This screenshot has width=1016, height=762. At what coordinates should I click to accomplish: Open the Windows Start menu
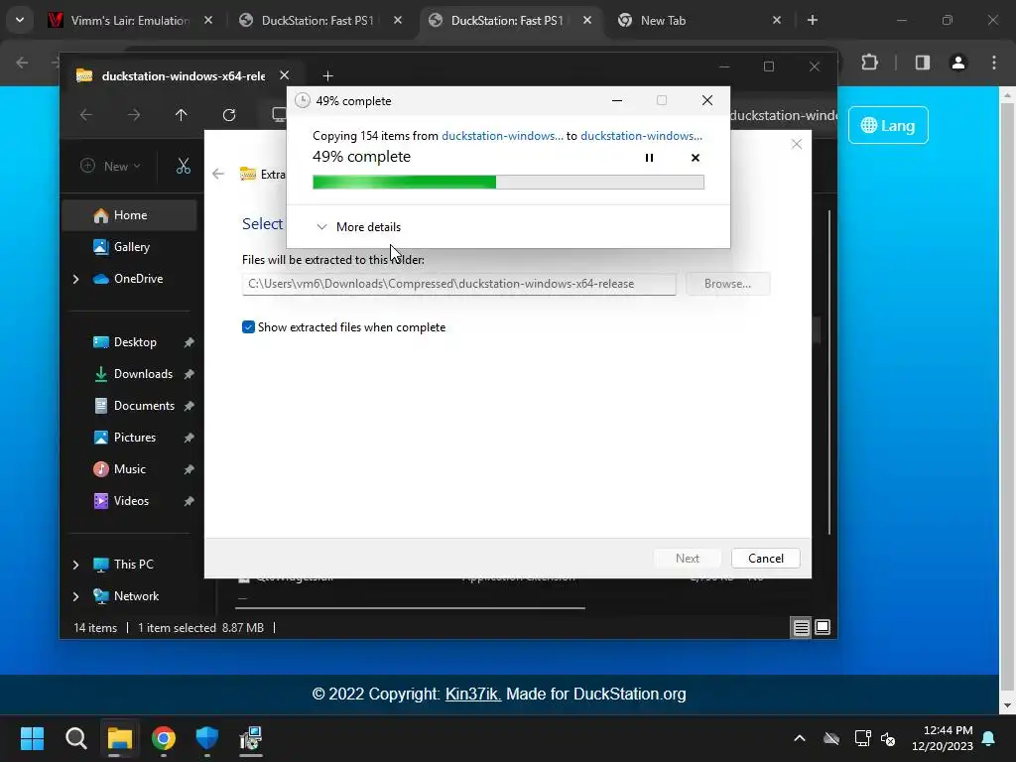click(x=32, y=738)
